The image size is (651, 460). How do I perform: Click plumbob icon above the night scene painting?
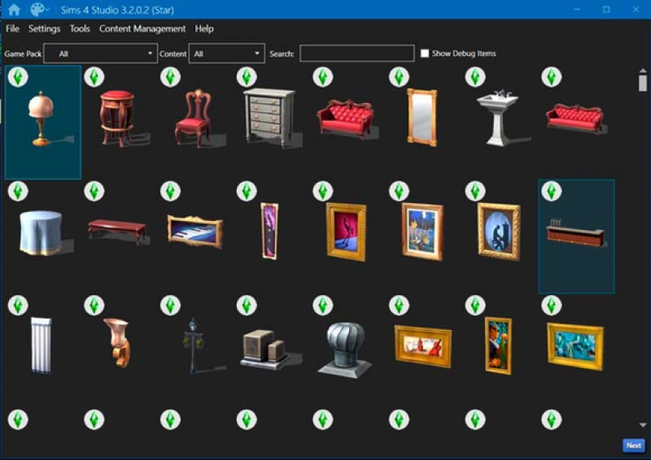pyautogui.click(x=399, y=191)
